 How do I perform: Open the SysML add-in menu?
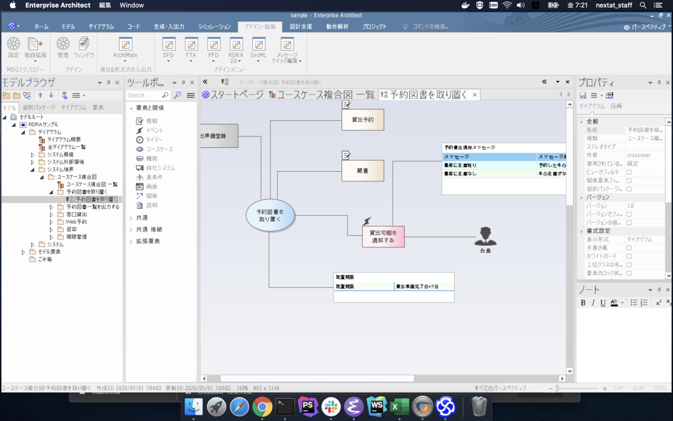point(259,50)
